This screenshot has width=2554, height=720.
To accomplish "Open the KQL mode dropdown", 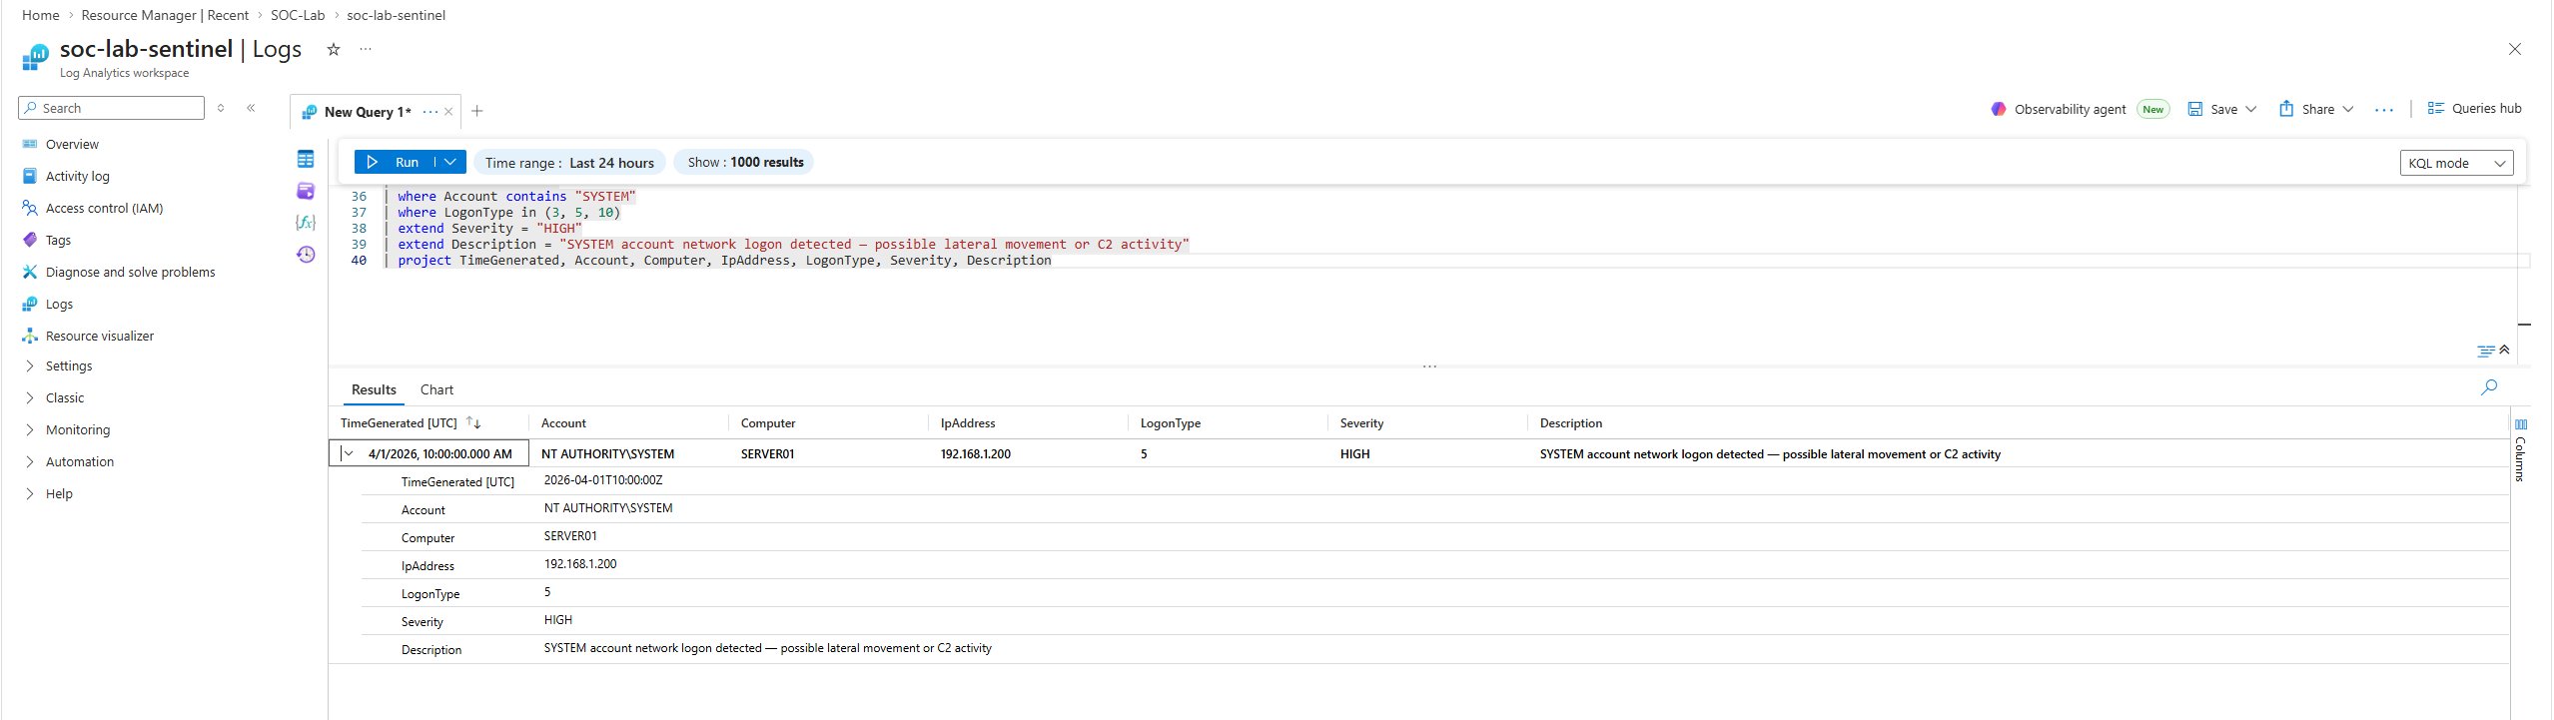I will tap(2456, 163).
